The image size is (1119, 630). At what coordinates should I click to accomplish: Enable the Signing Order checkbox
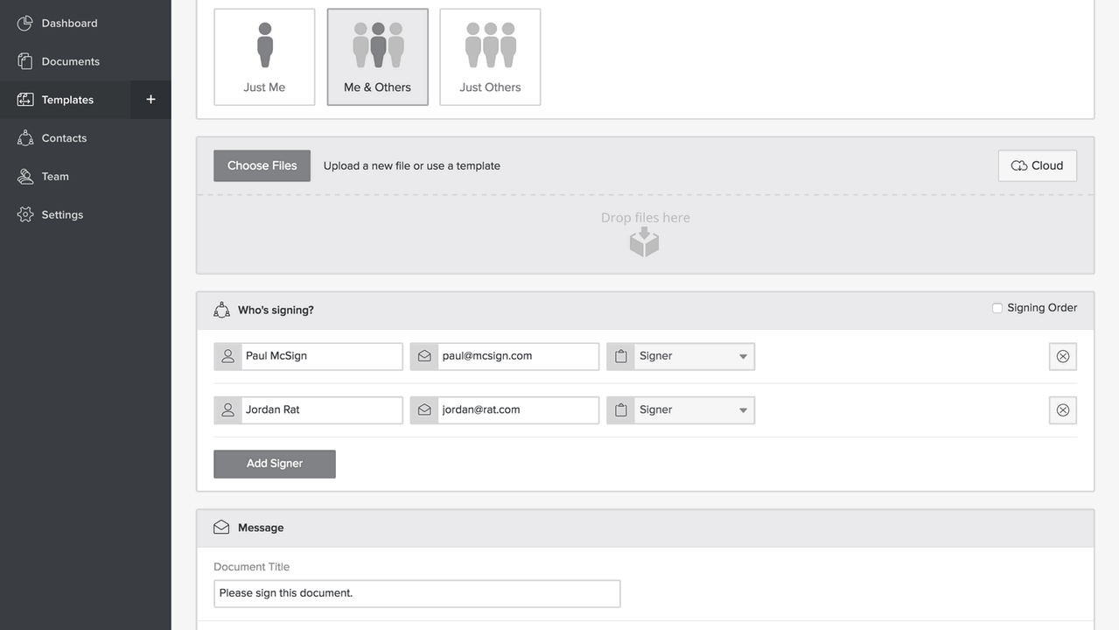click(997, 308)
